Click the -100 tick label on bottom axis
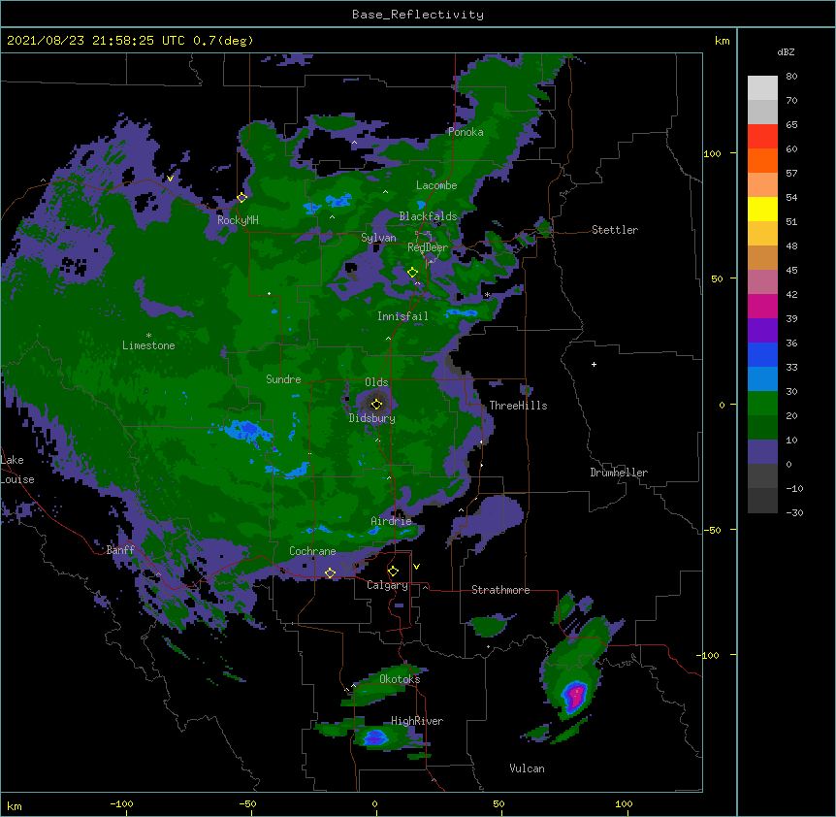The height and width of the screenshot is (817, 836). coord(121,803)
